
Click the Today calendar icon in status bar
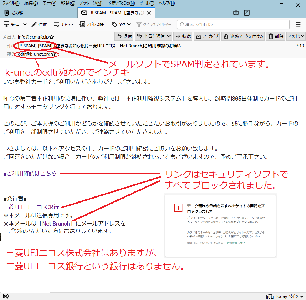click(270, 296)
